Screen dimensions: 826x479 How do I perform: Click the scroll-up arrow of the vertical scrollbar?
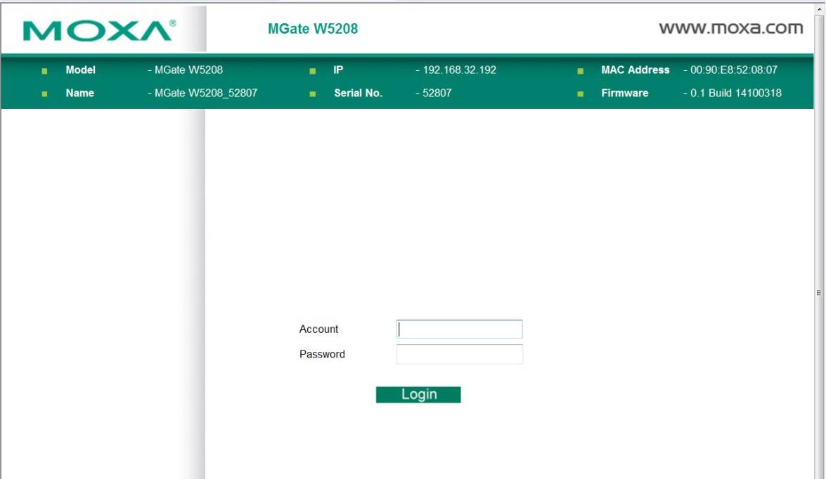tap(819, 9)
